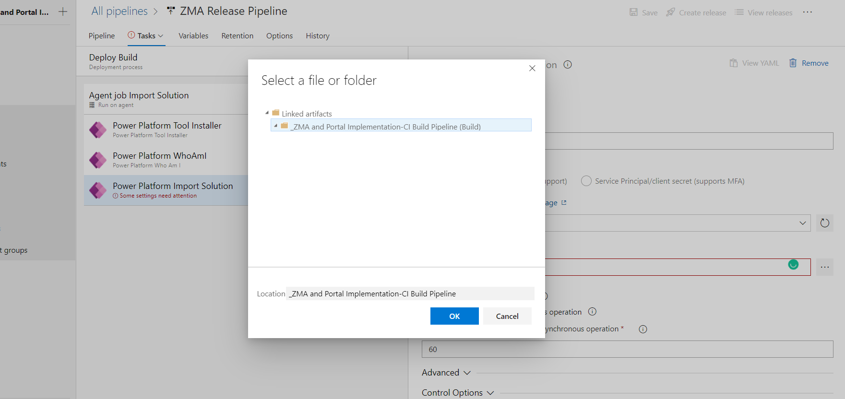Expand the Advanced section
This screenshot has width=845, height=399.
coord(446,373)
